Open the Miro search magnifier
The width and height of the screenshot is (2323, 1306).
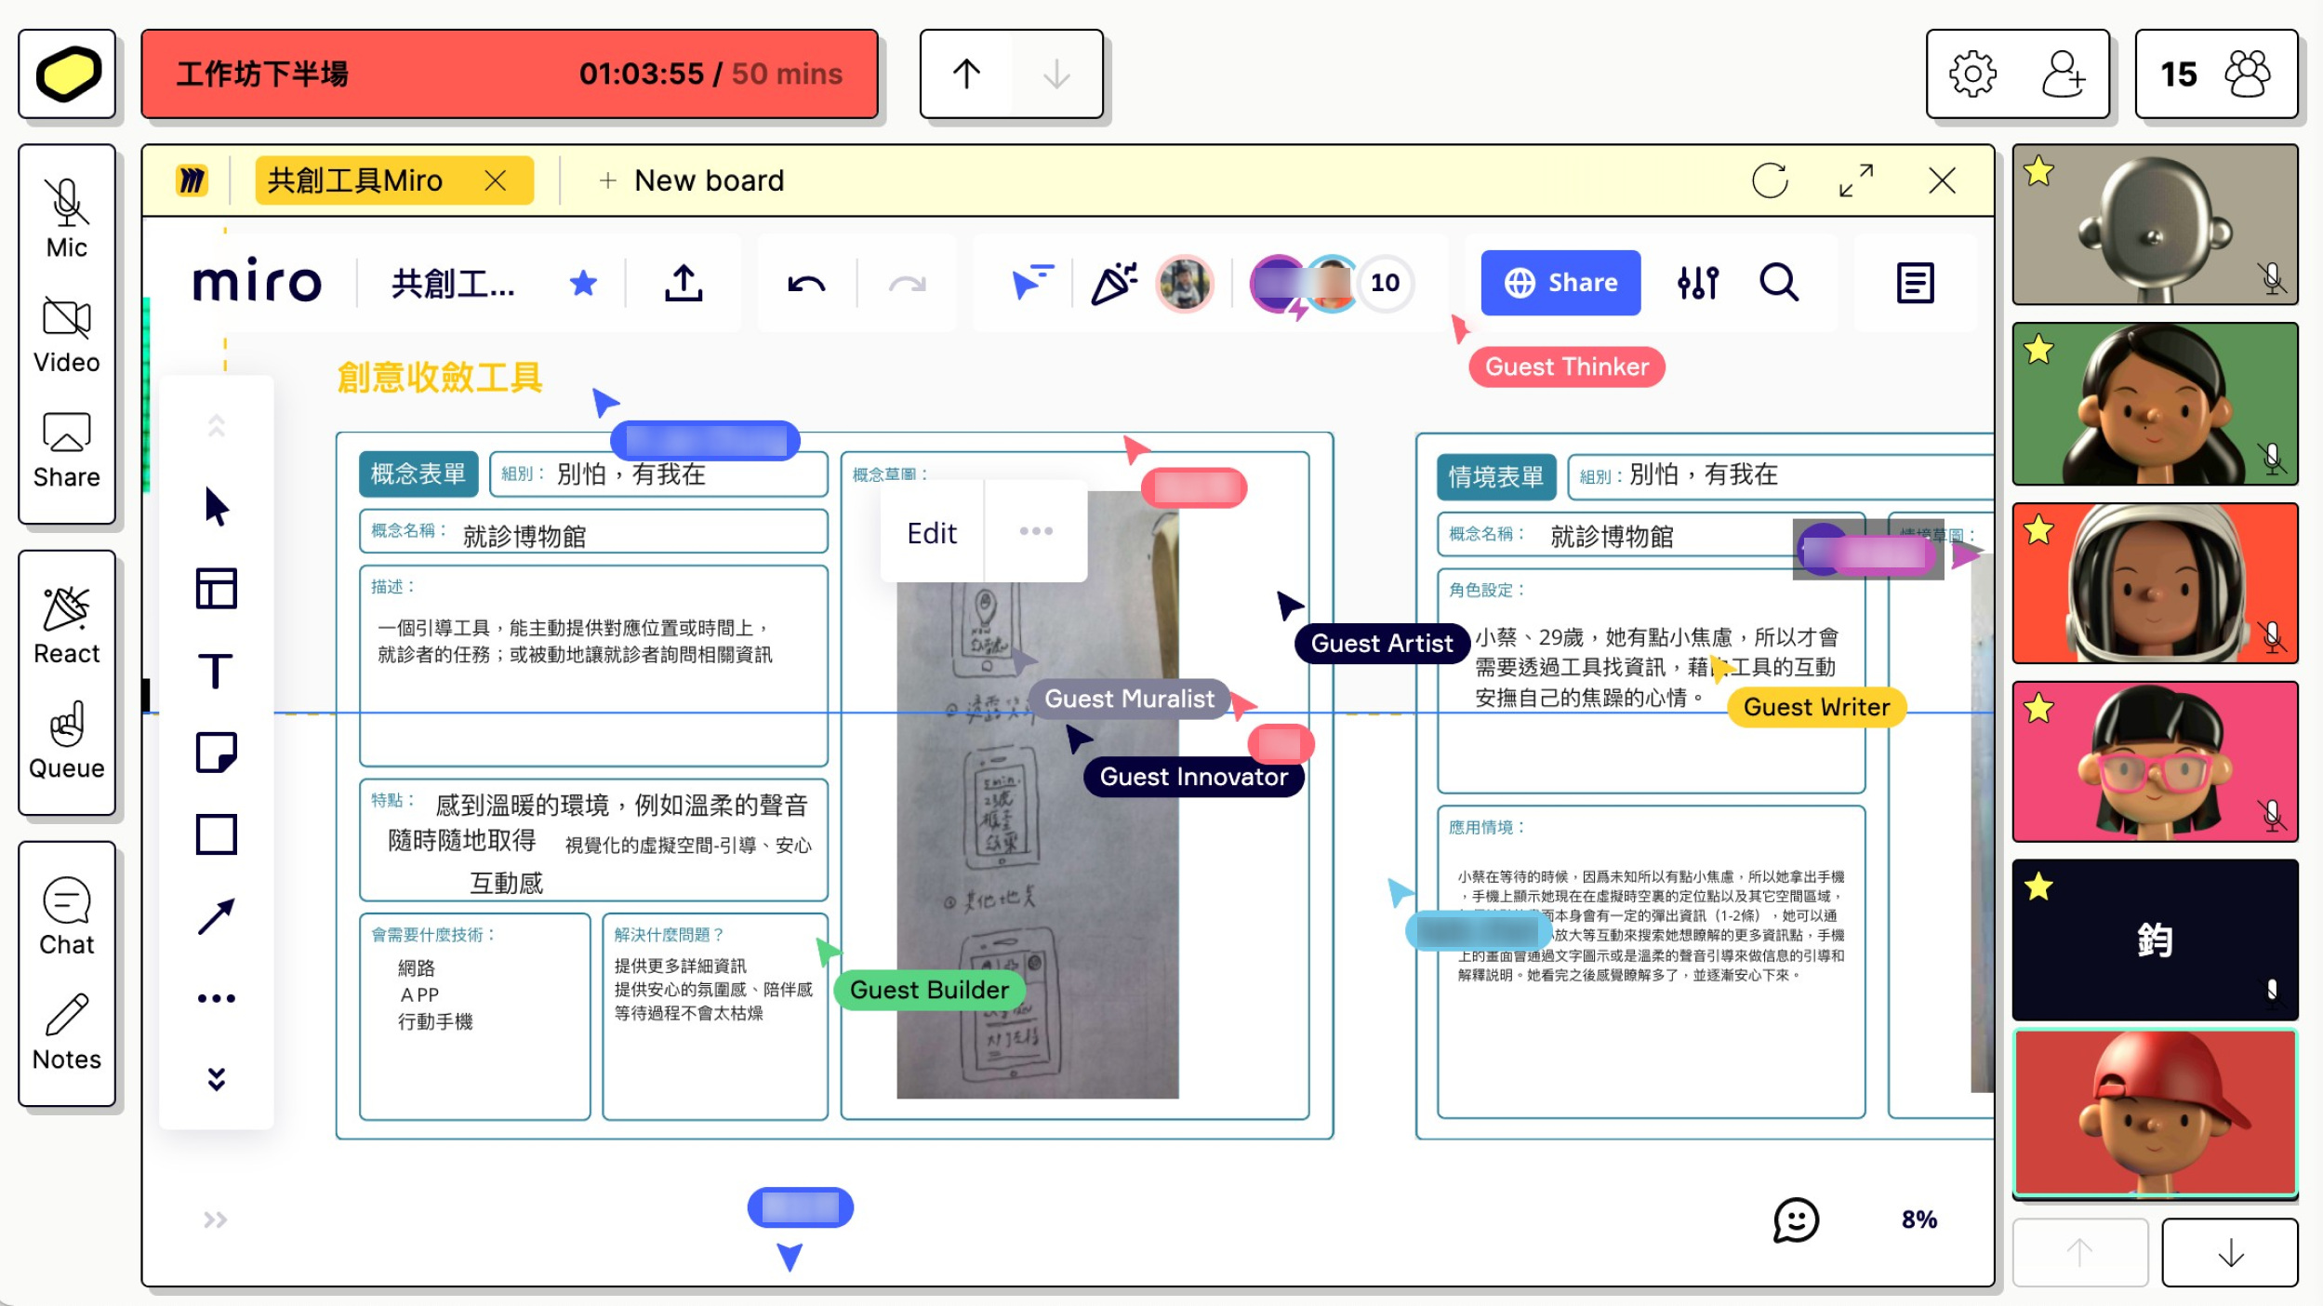tap(1778, 283)
